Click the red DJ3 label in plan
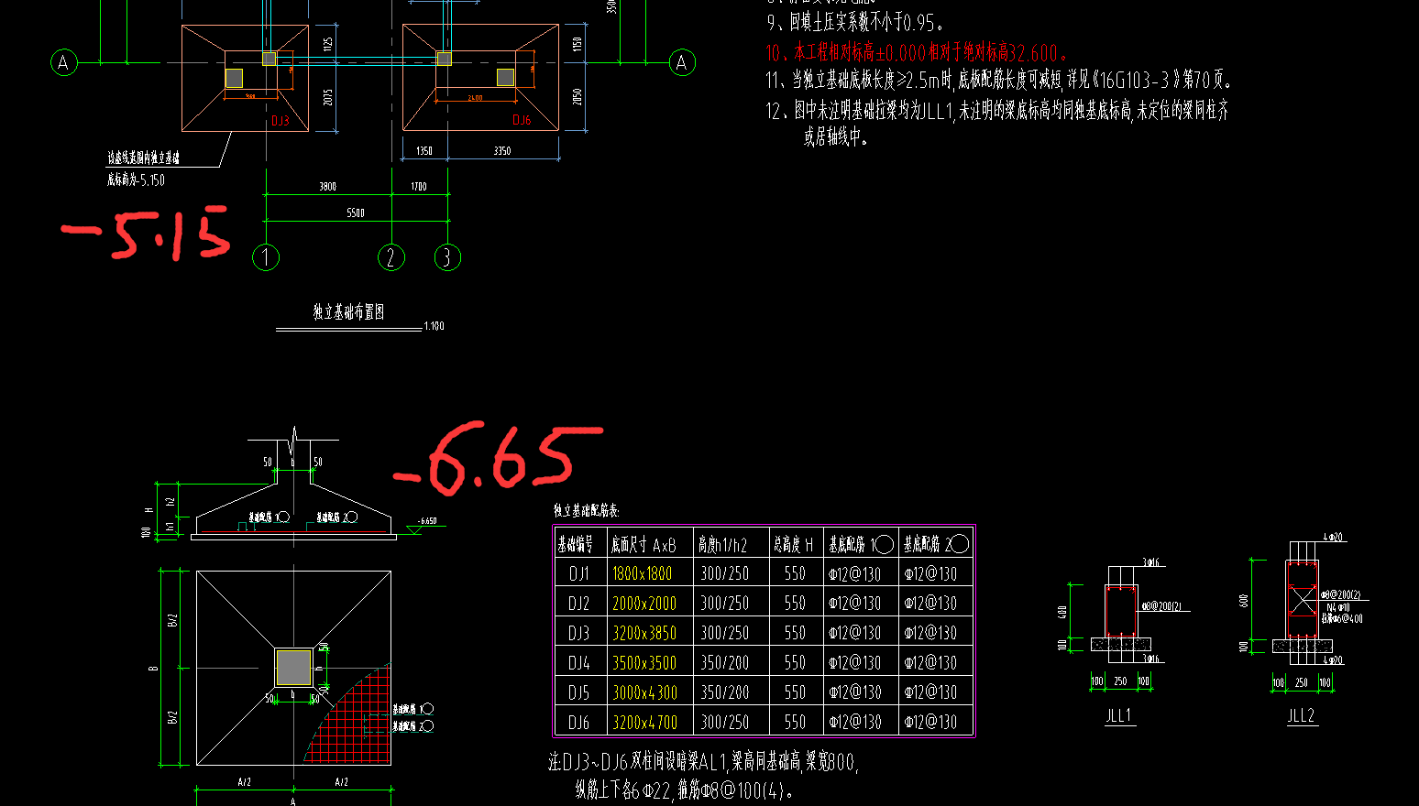 coord(280,121)
